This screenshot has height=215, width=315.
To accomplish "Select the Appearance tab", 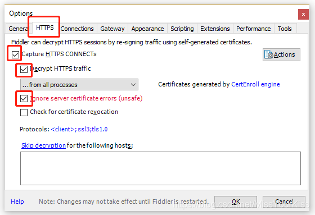I will pyautogui.click(x=147, y=29).
